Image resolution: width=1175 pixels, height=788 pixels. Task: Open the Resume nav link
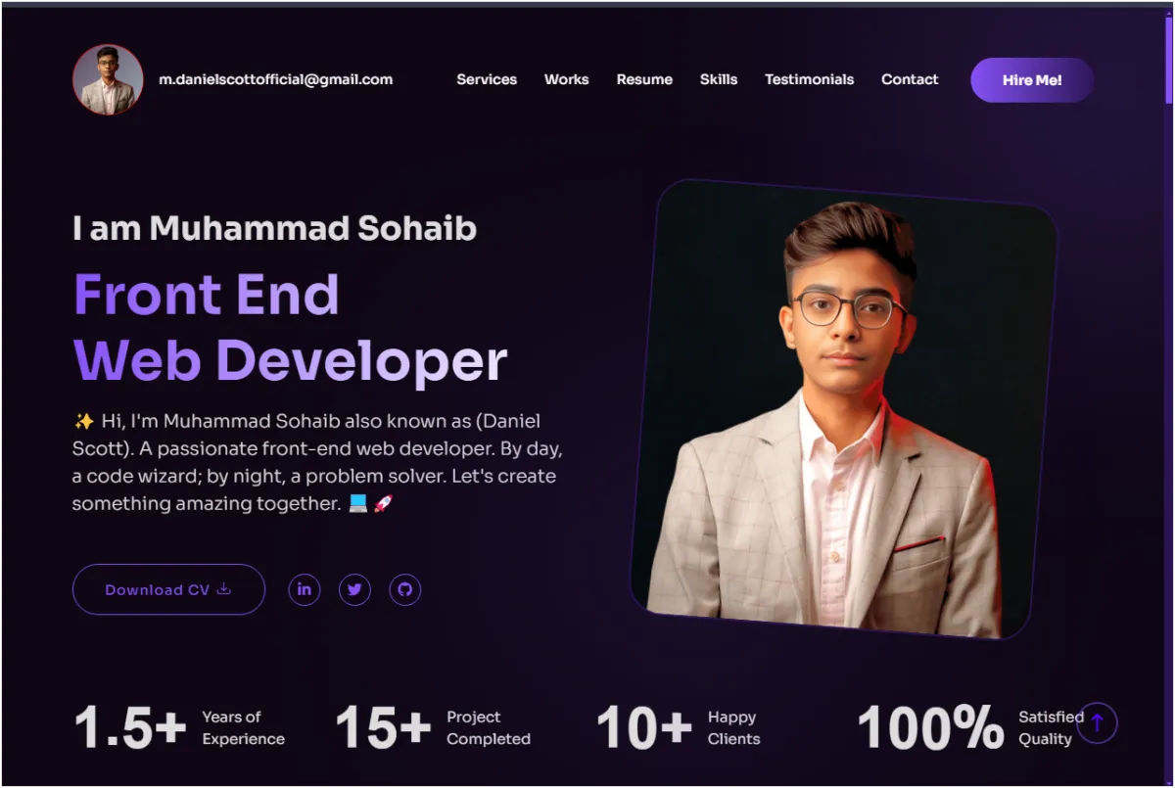tap(644, 79)
